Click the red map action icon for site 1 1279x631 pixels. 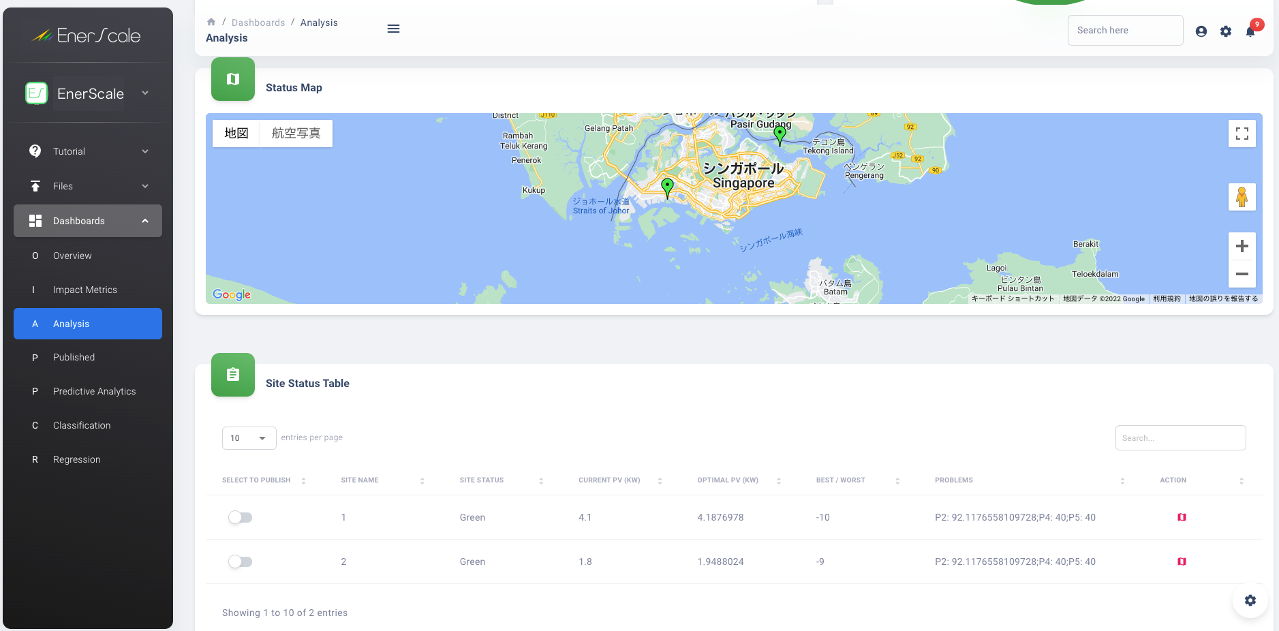tap(1182, 517)
